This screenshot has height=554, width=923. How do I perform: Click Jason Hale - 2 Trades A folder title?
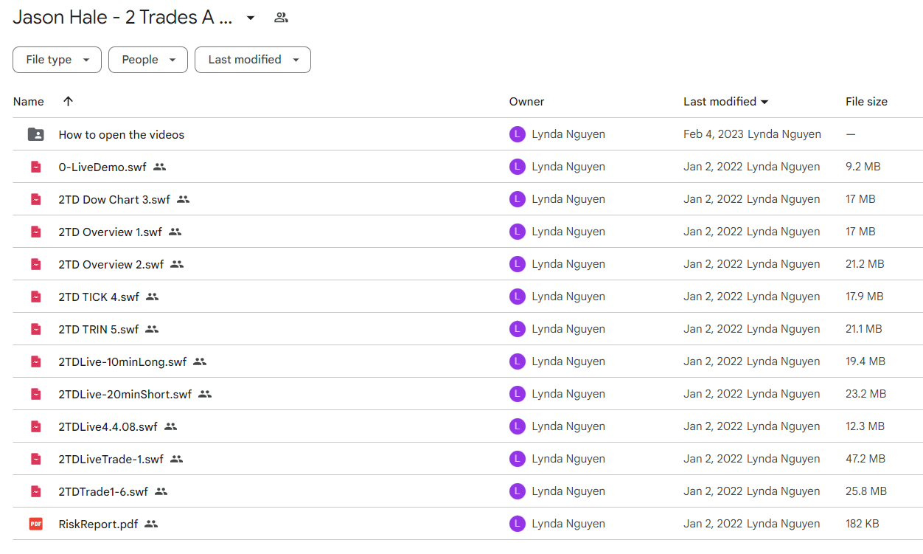122,18
